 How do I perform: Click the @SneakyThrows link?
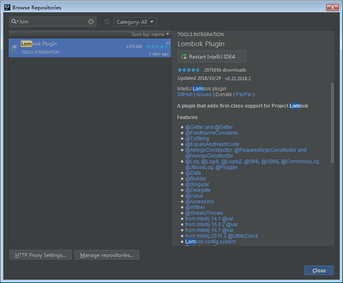click(x=204, y=213)
